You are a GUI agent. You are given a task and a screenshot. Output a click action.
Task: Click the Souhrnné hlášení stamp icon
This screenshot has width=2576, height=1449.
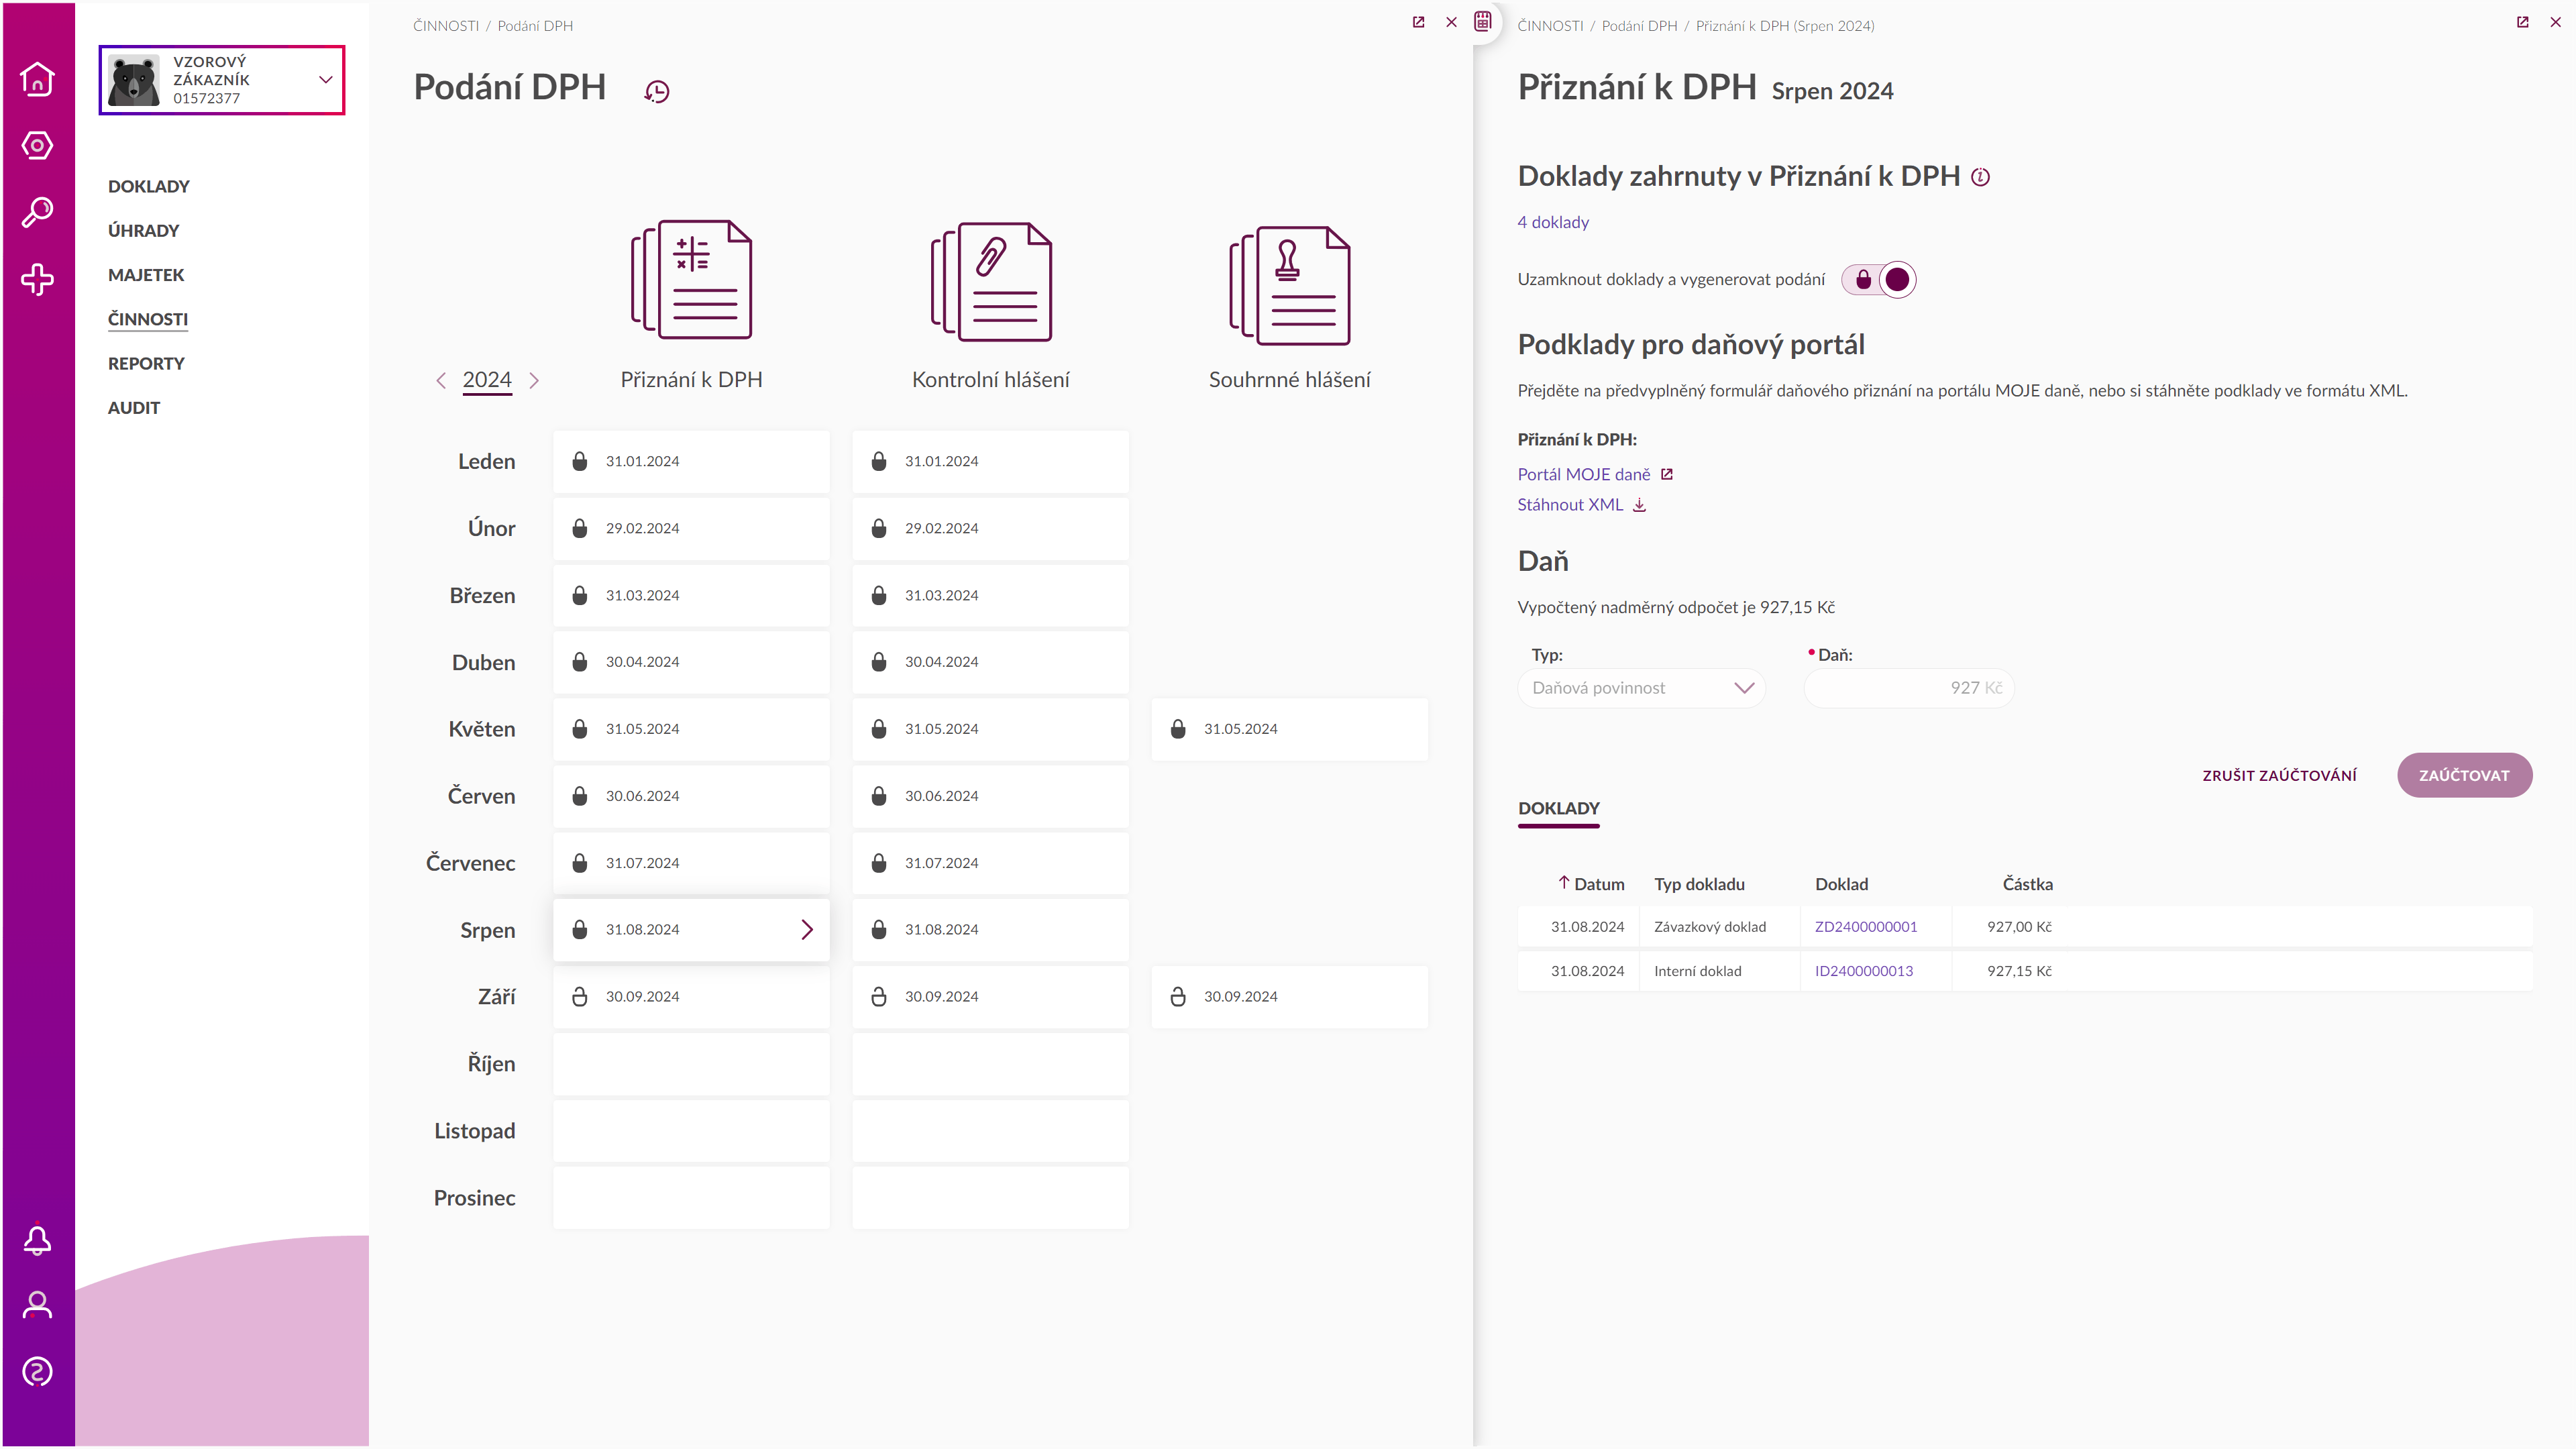click(x=1290, y=285)
